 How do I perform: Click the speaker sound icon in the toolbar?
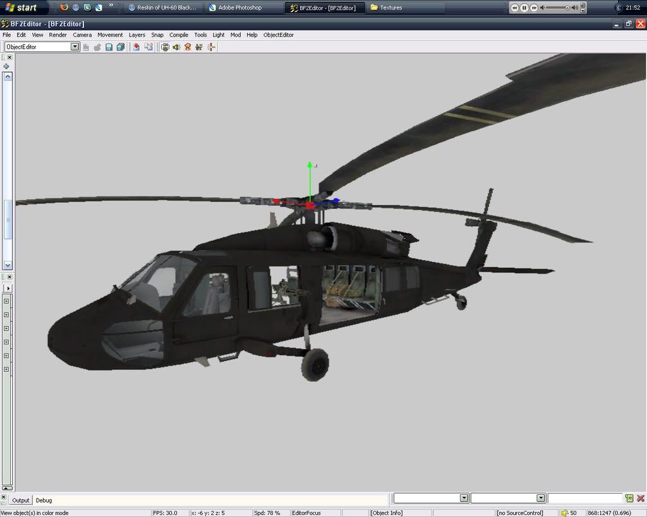176,47
